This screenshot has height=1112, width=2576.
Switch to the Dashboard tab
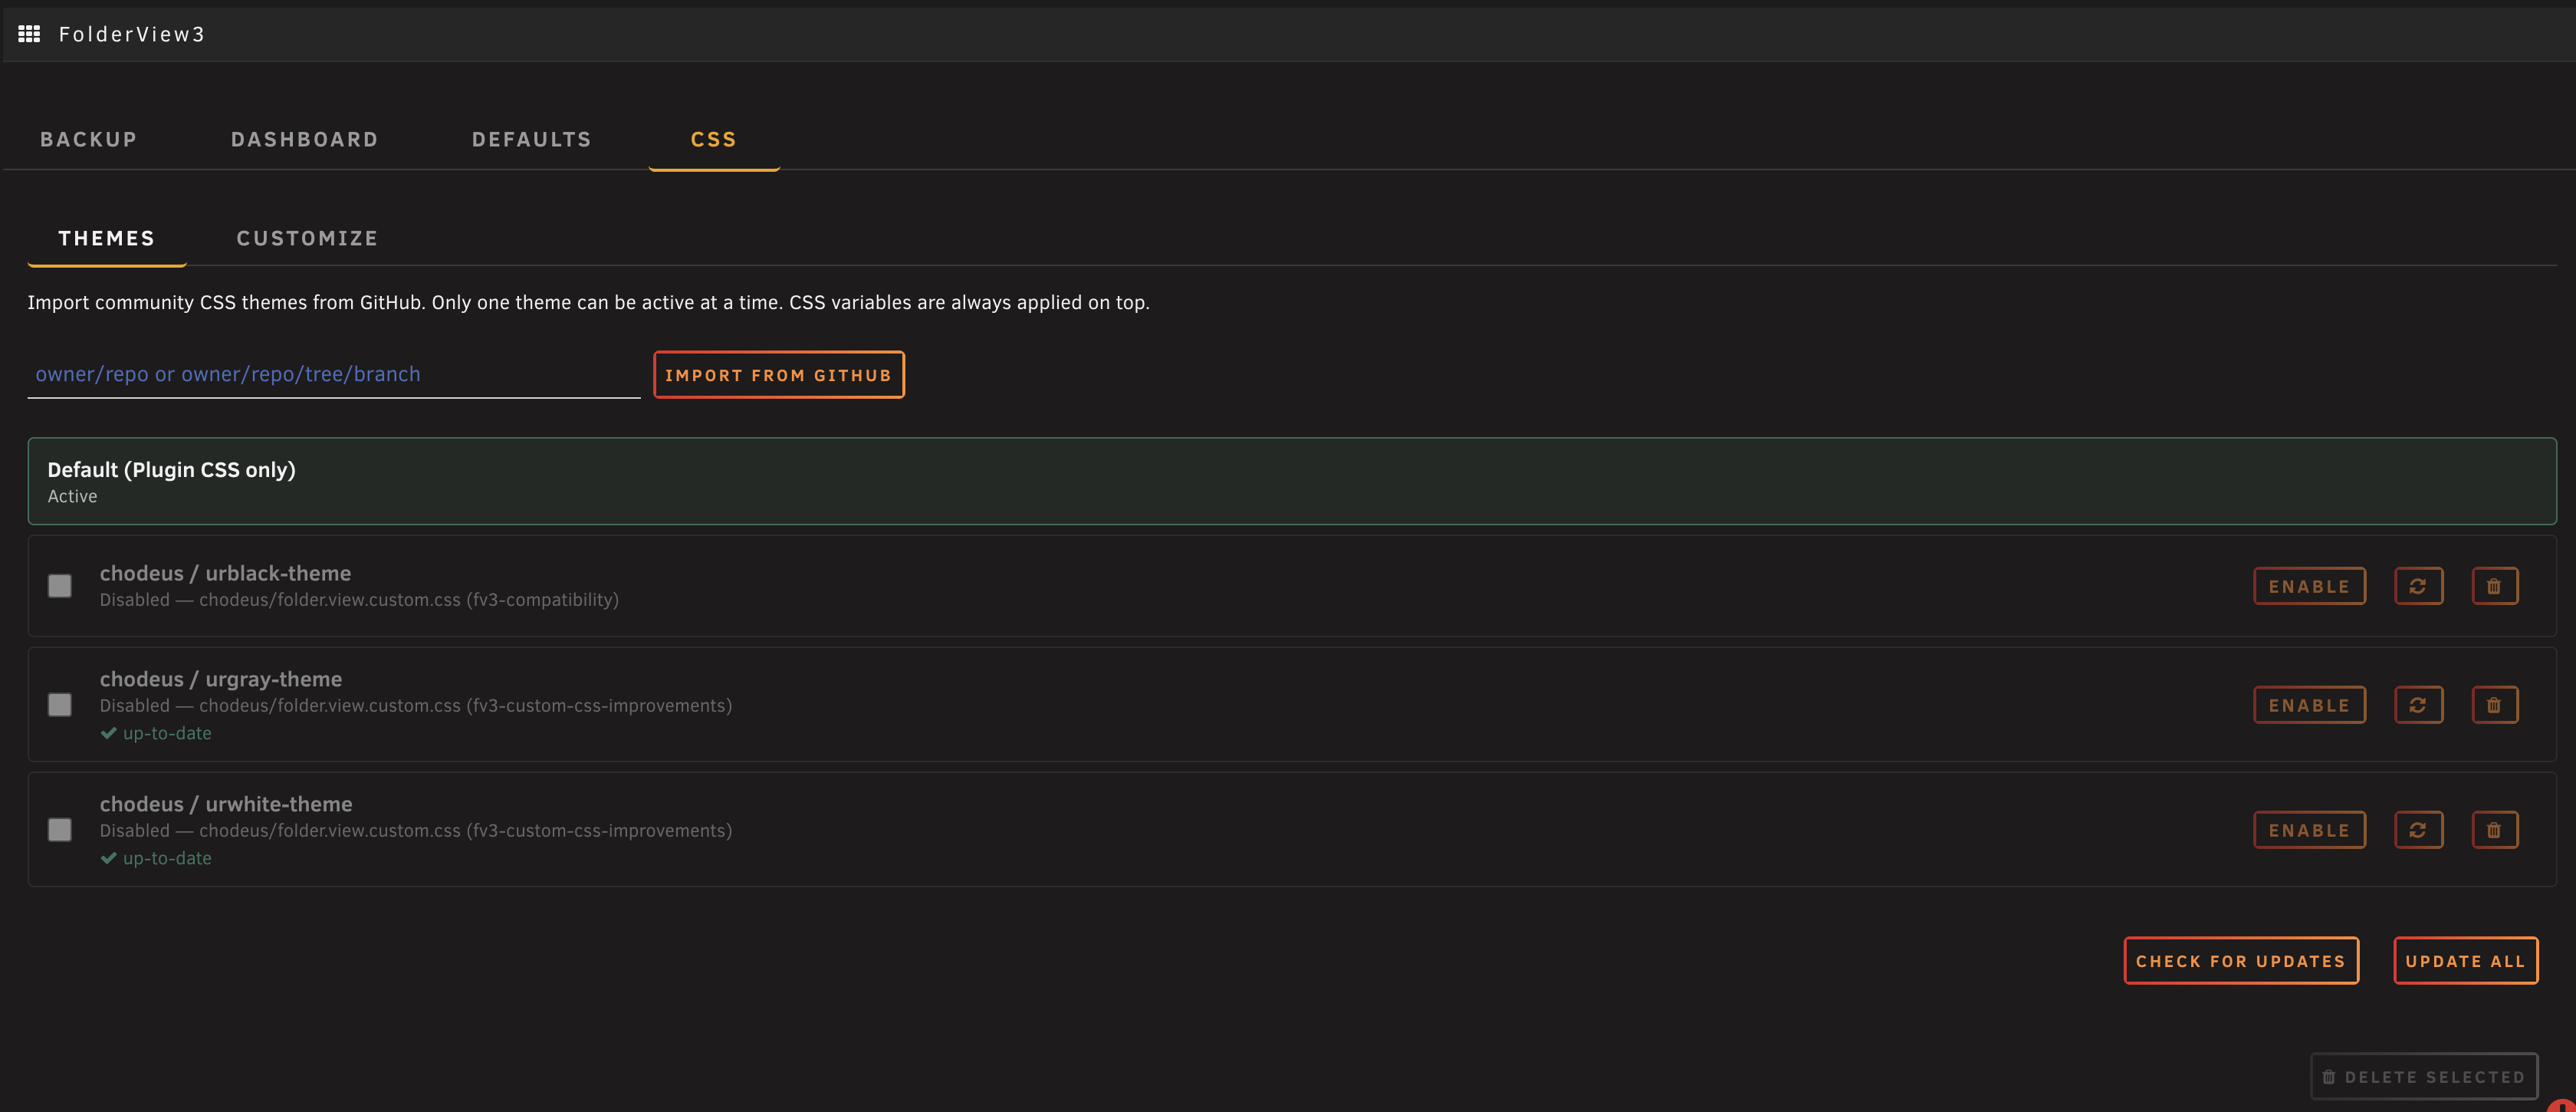click(x=305, y=139)
